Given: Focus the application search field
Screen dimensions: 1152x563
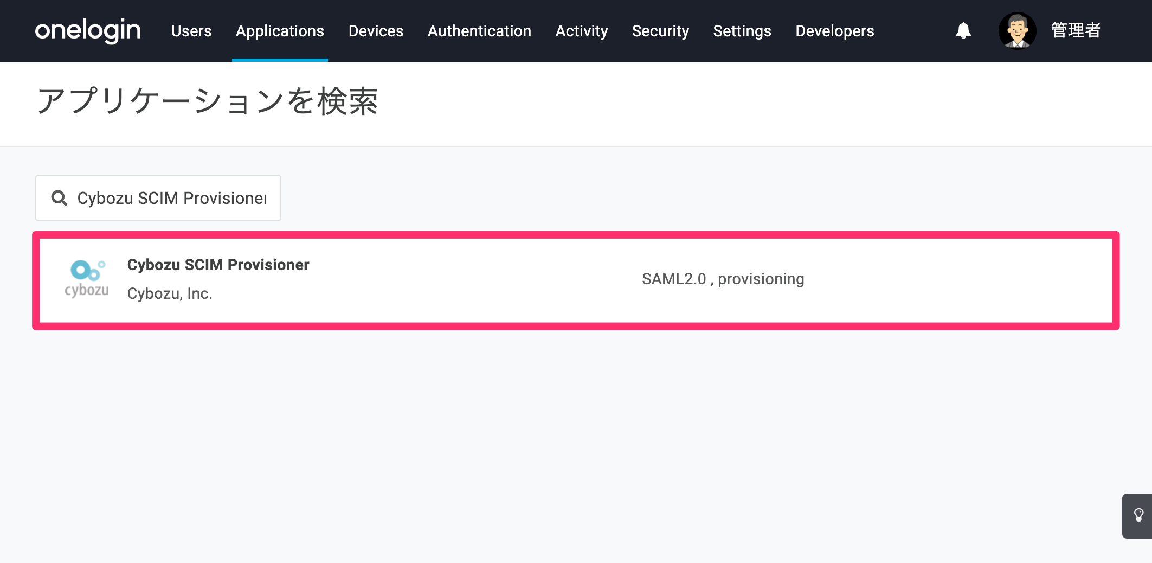Looking at the screenshot, I should point(158,198).
